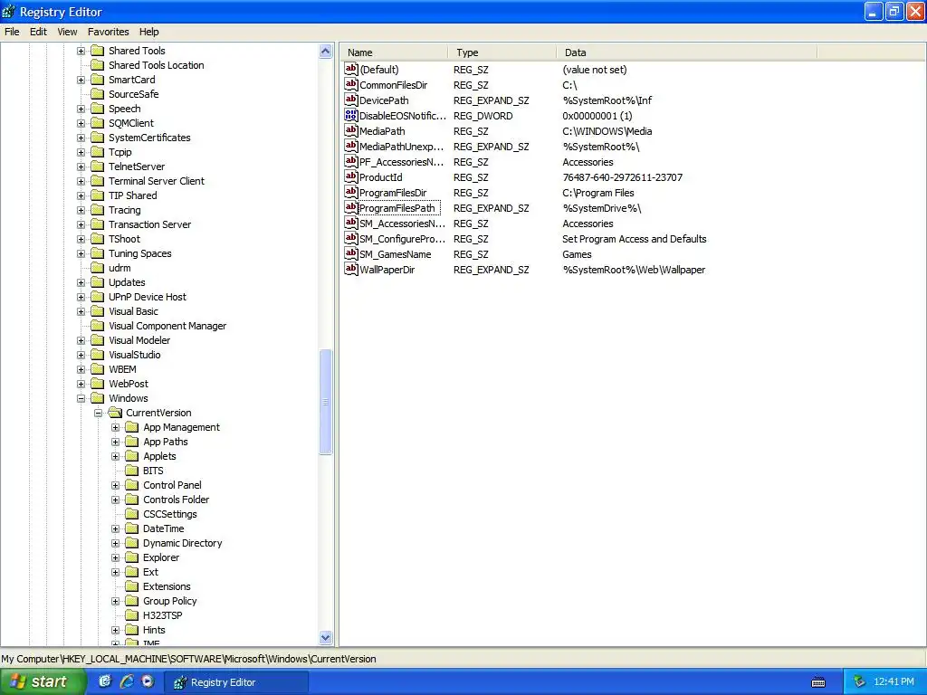This screenshot has width=927, height=695.
Task: Select the PF_AccessoriesN… value name
Action: coord(401,162)
